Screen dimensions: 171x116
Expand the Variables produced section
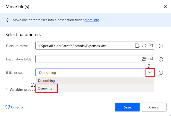[x=7, y=89]
